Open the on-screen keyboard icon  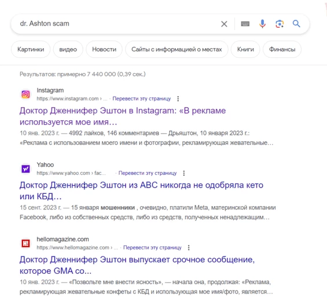point(245,24)
